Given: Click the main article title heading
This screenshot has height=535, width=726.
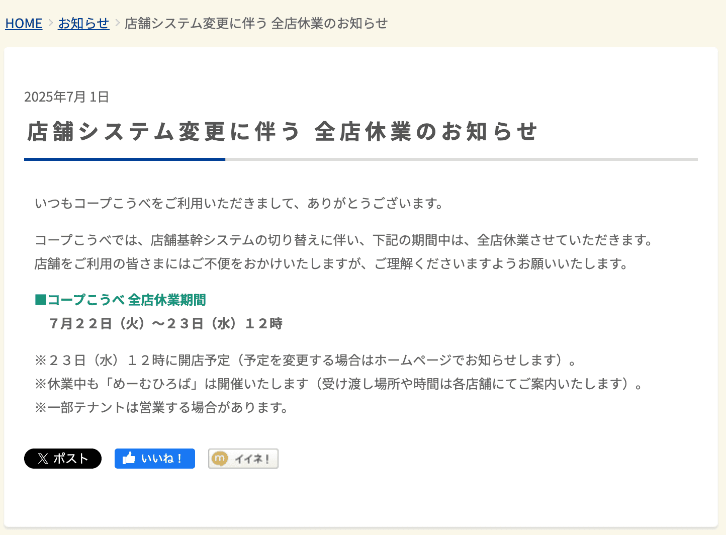Looking at the screenshot, I should click(x=282, y=132).
